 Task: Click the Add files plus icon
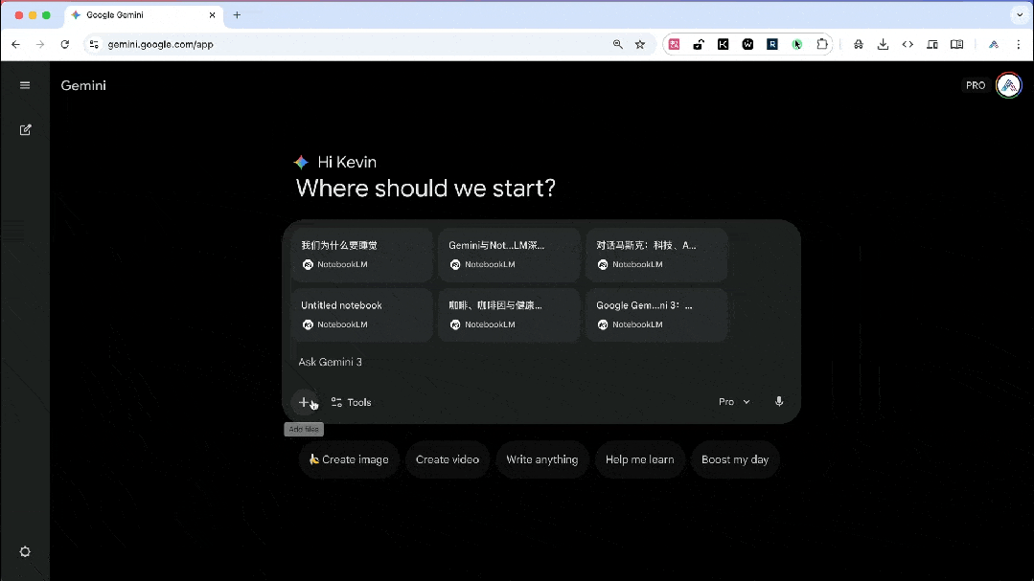[305, 402]
